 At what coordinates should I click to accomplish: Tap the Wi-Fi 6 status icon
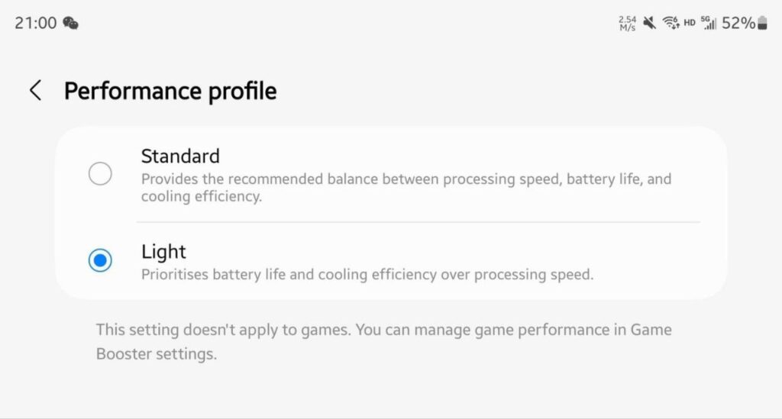(671, 23)
